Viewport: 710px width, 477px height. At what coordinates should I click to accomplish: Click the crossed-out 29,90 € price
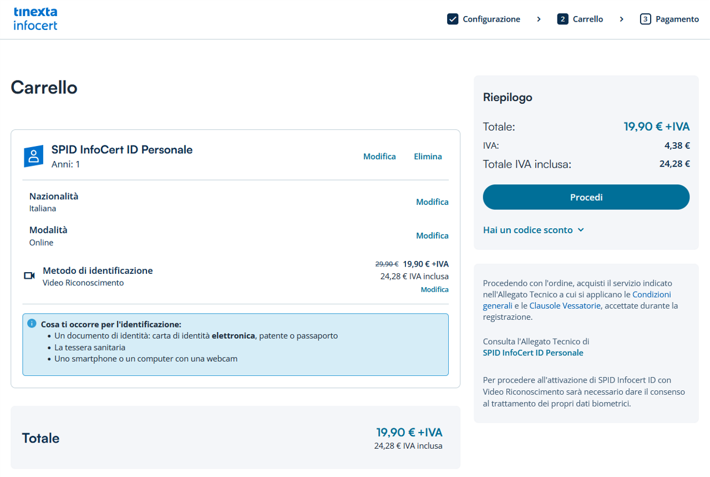click(387, 264)
